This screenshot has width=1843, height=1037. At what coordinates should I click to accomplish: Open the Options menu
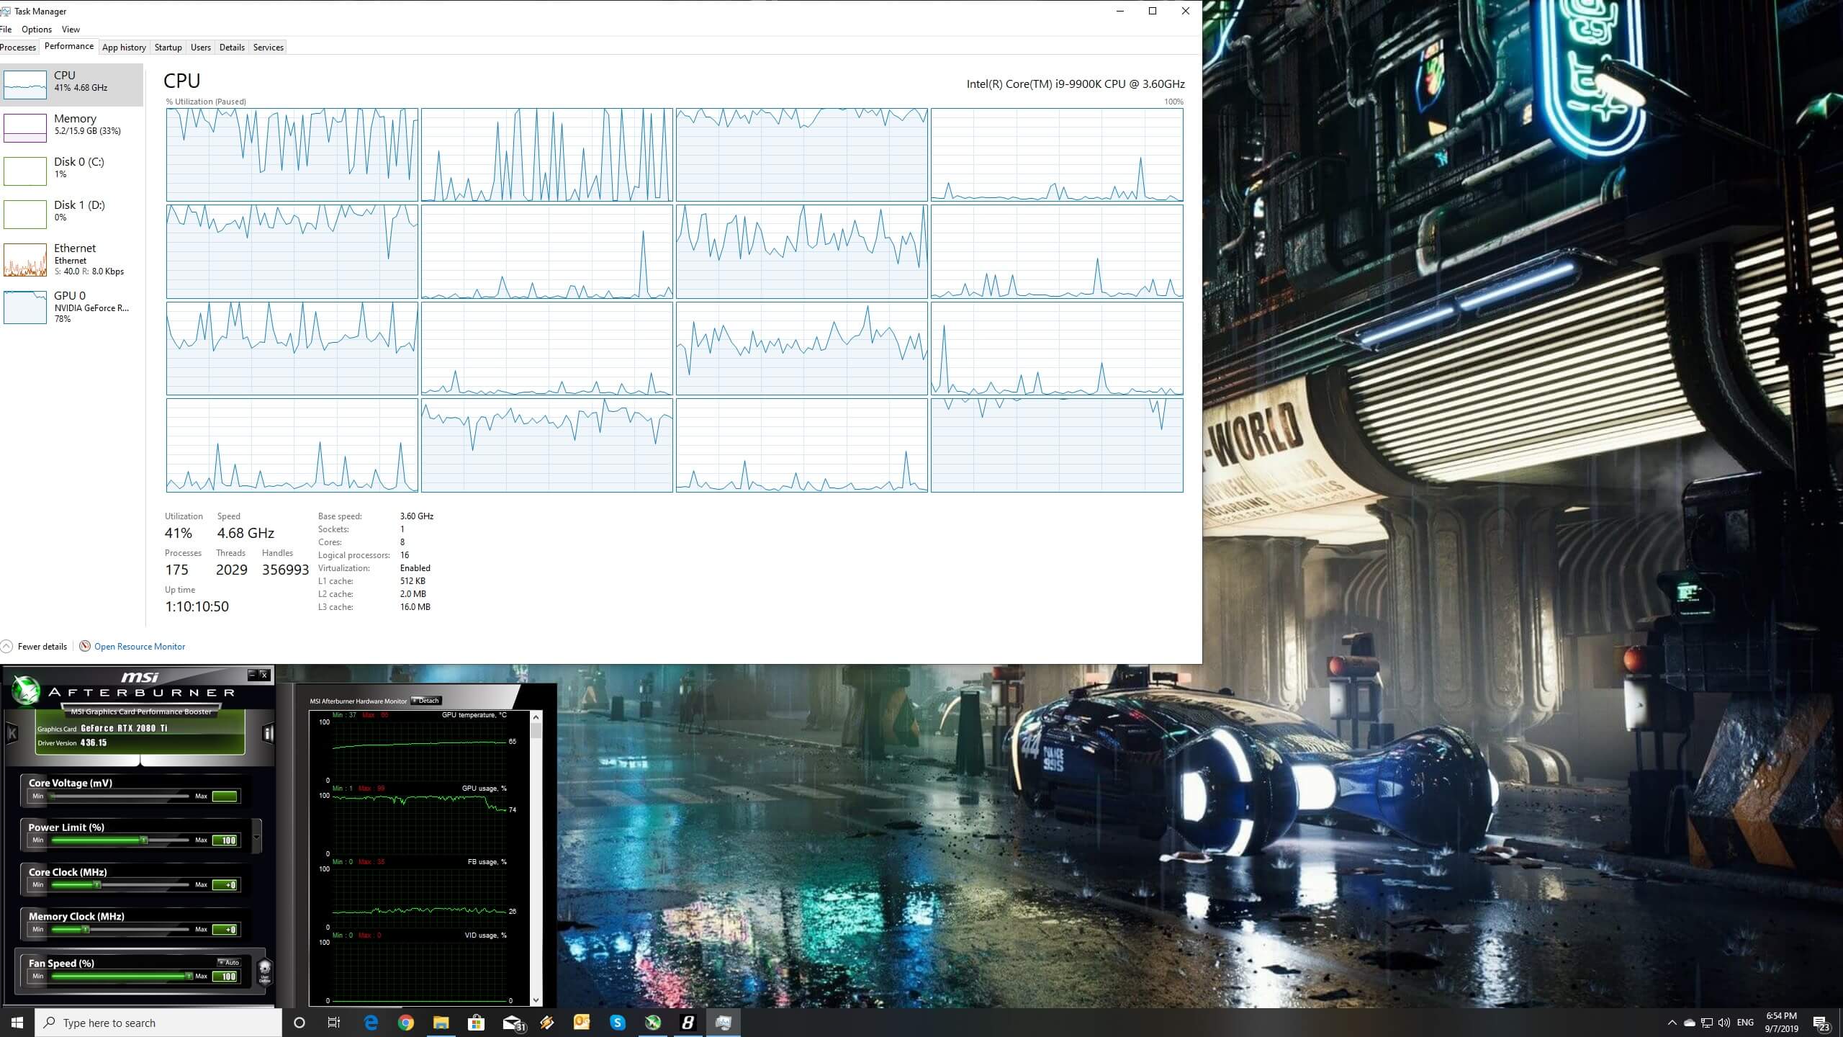pyautogui.click(x=37, y=30)
